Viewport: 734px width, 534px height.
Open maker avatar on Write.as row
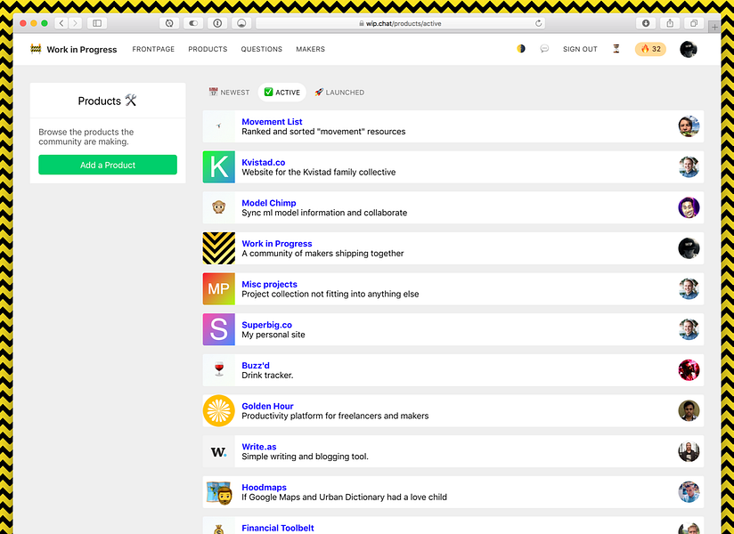[689, 451]
